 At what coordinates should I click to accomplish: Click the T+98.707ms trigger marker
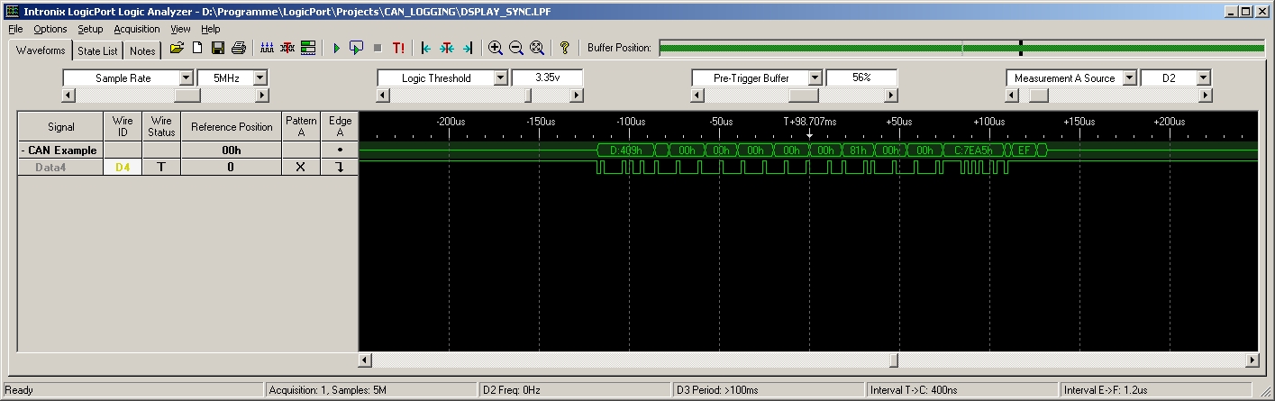(x=809, y=121)
